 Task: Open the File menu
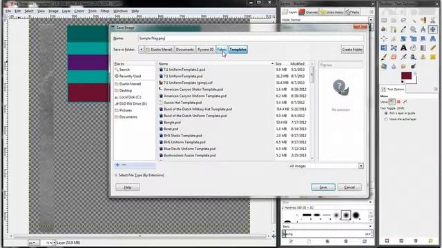(x=8, y=11)
